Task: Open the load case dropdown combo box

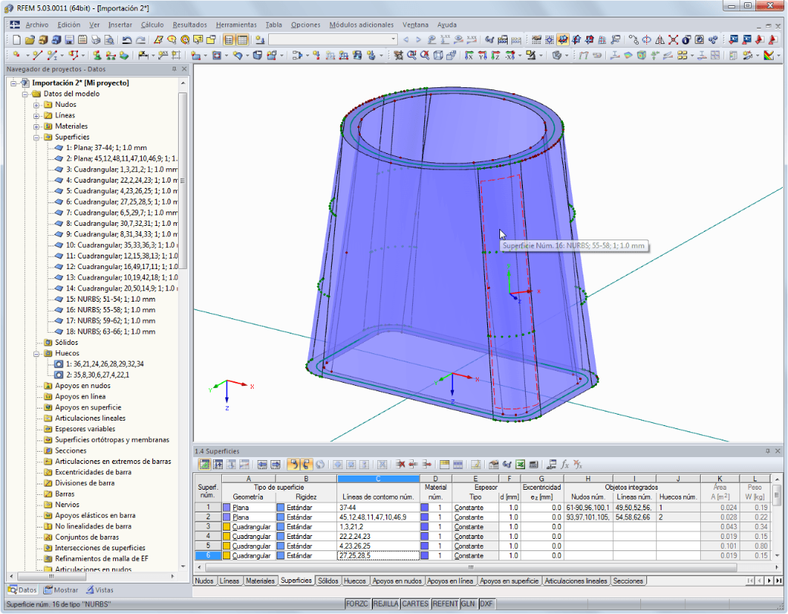Action: point(333,39)
